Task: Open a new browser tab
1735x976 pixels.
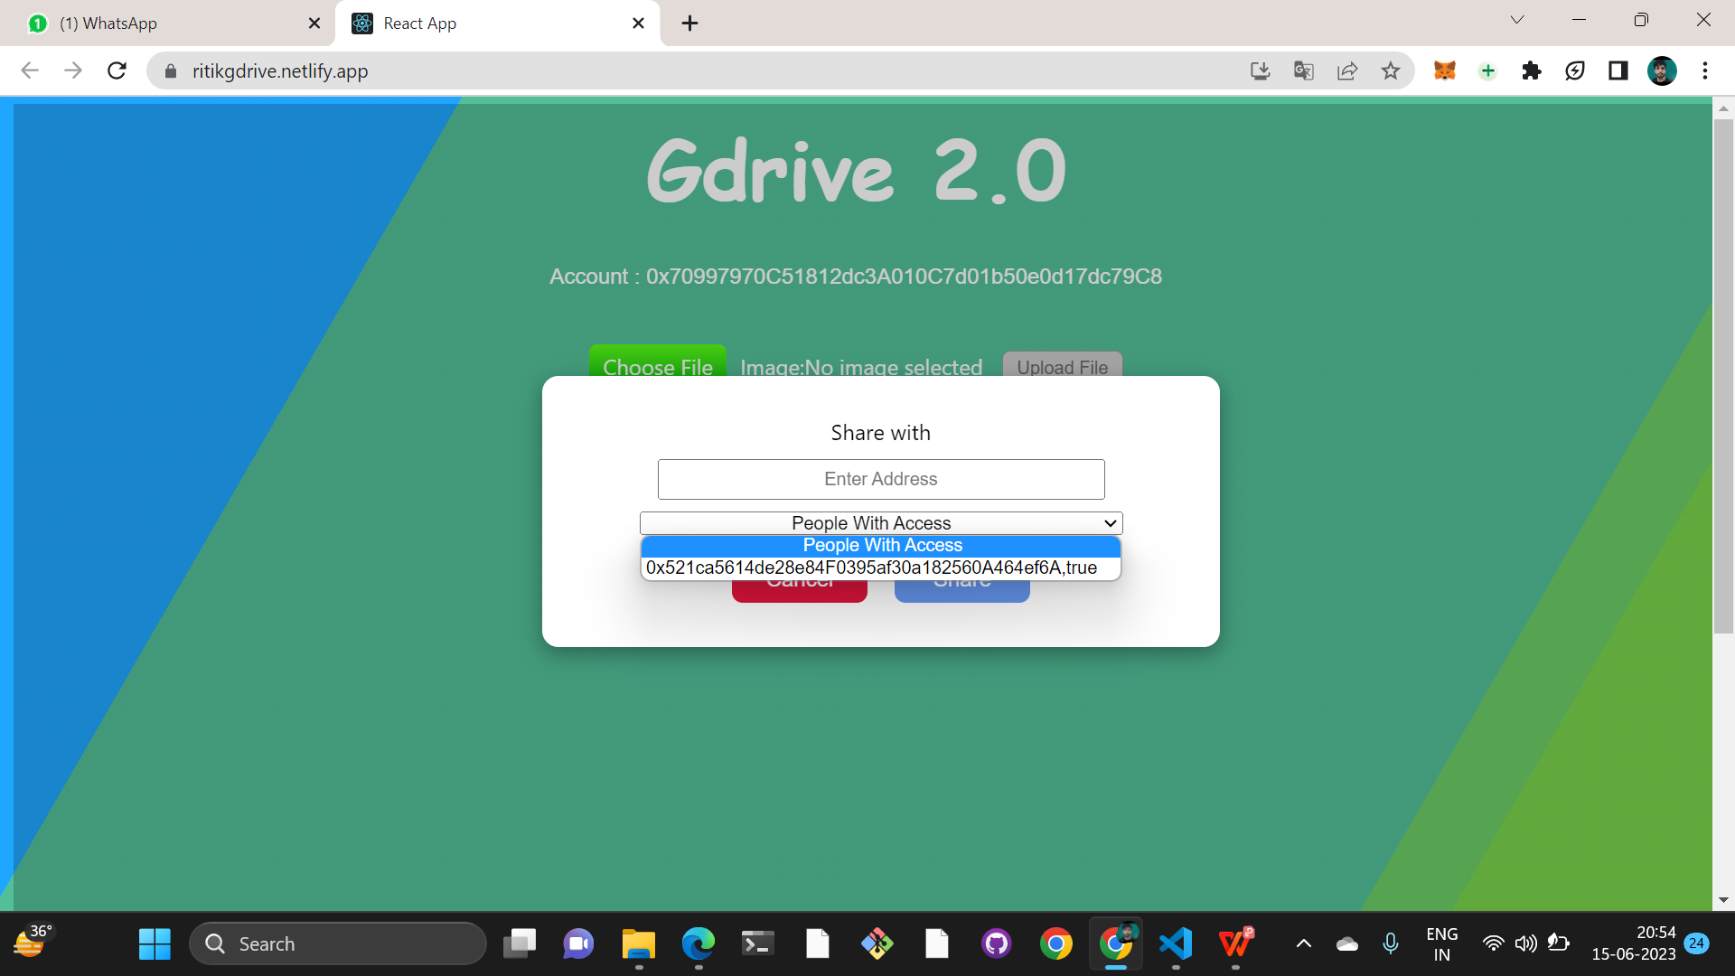Action: [689, 23]
